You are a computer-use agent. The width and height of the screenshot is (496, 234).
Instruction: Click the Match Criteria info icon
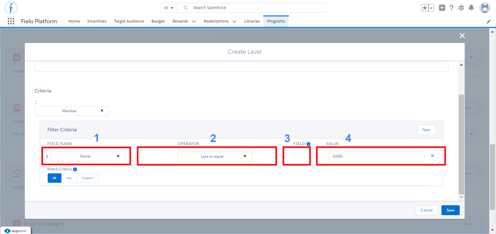pyautogui.click(x=75, y=169)
